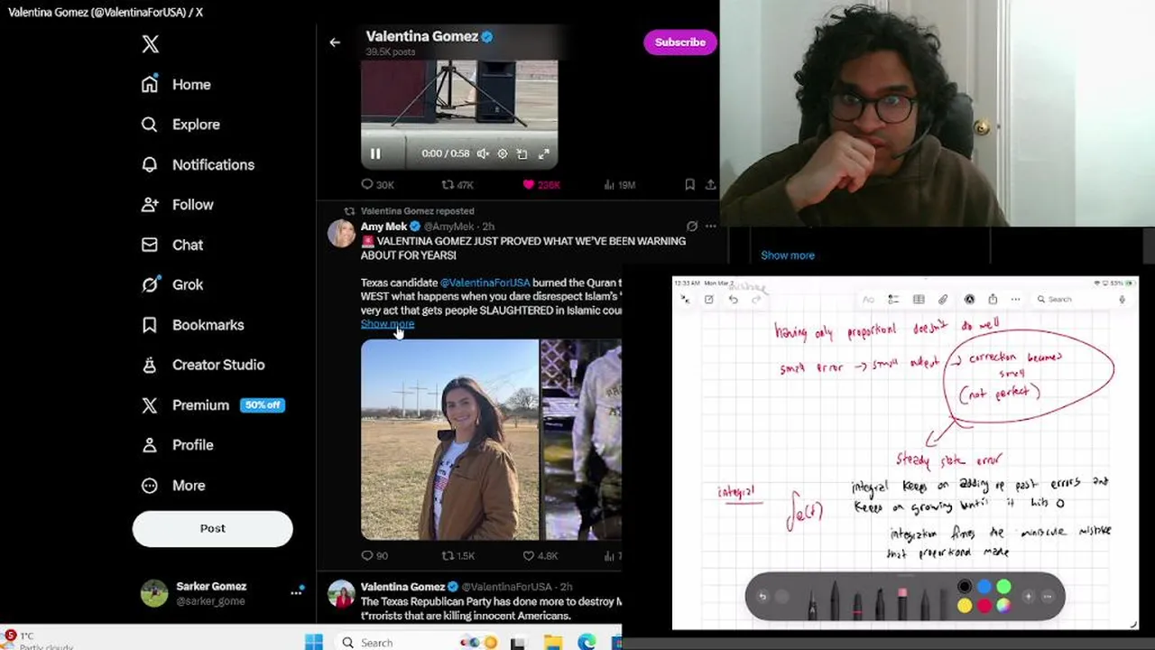Image resolution: width=1155 pixels, height=650 pixels.
Task: Open the rainbow color picker wheel
Action: (x=1003, y=607)
